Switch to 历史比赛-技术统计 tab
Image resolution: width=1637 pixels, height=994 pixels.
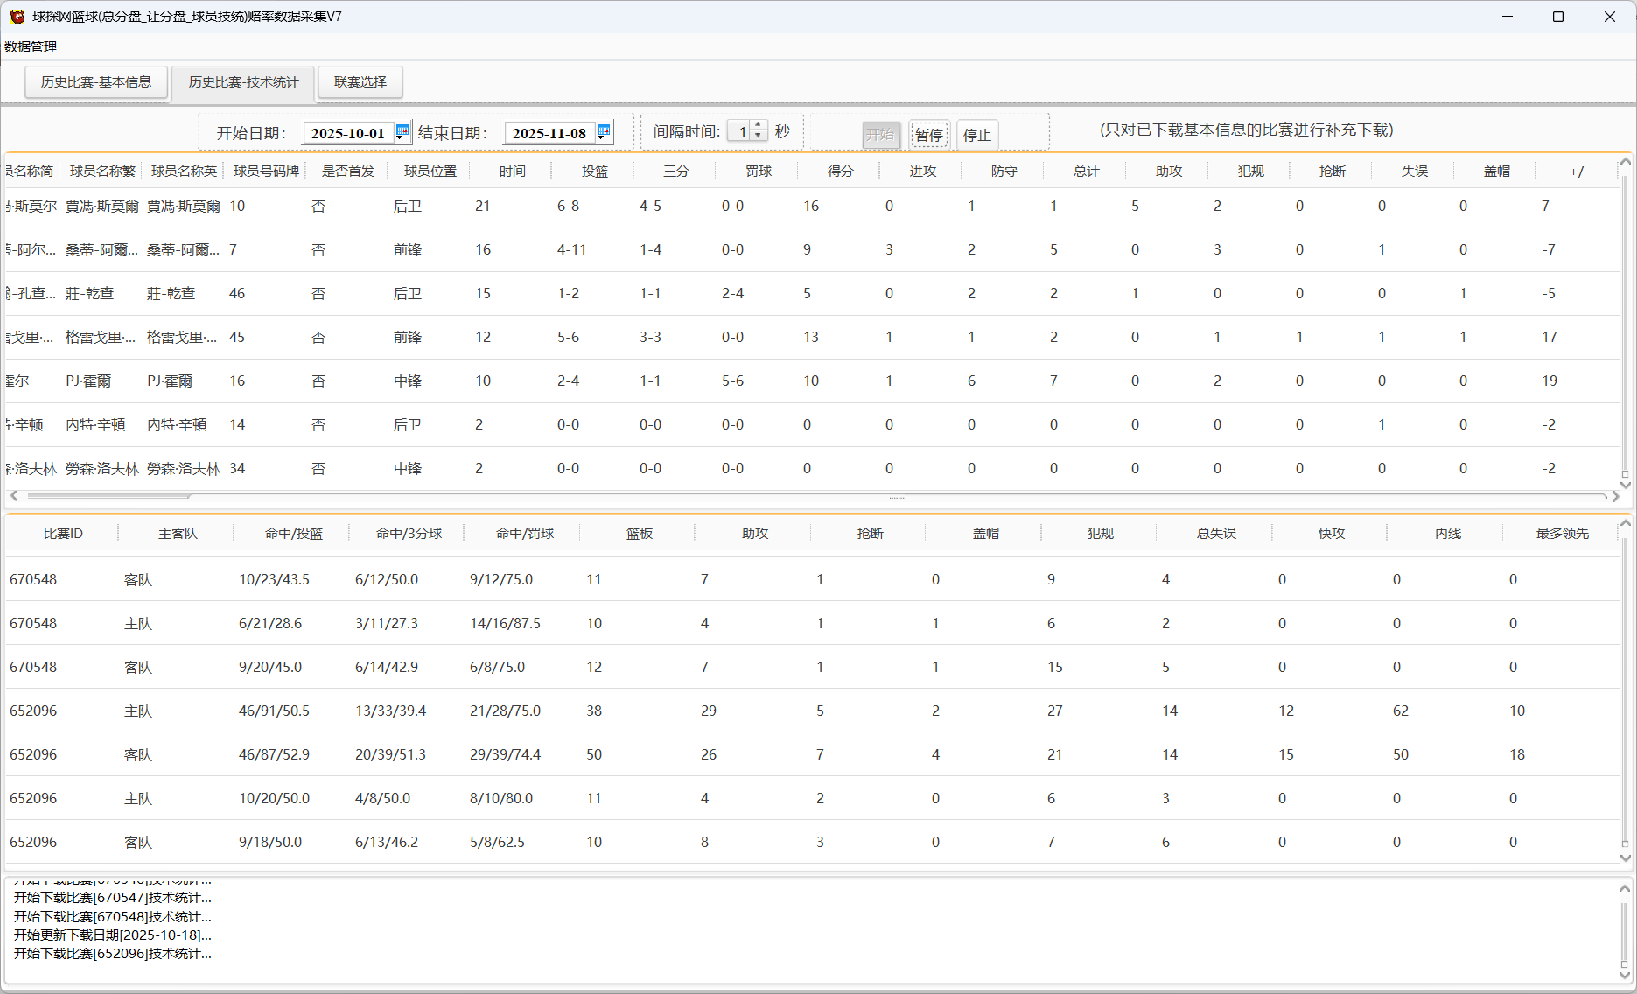pos(244,82)
